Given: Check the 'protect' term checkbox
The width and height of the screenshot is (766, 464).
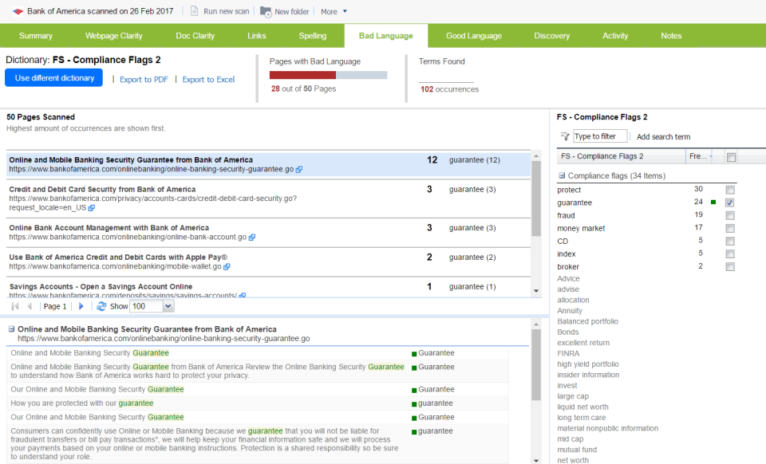Looking at the screenshot, I should [x=730, y=190].
